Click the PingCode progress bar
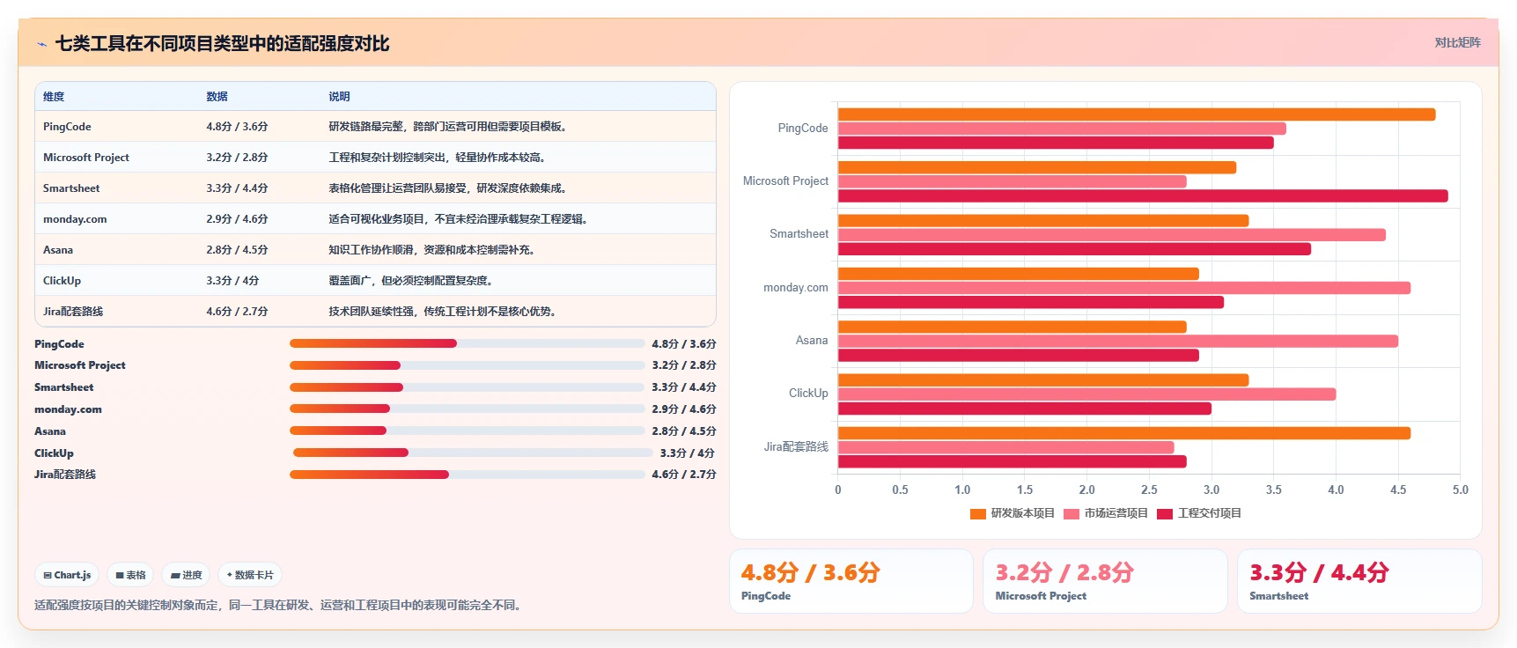Image resolution: width=1517 pixels, height=648 pixels. click(467, 343)
